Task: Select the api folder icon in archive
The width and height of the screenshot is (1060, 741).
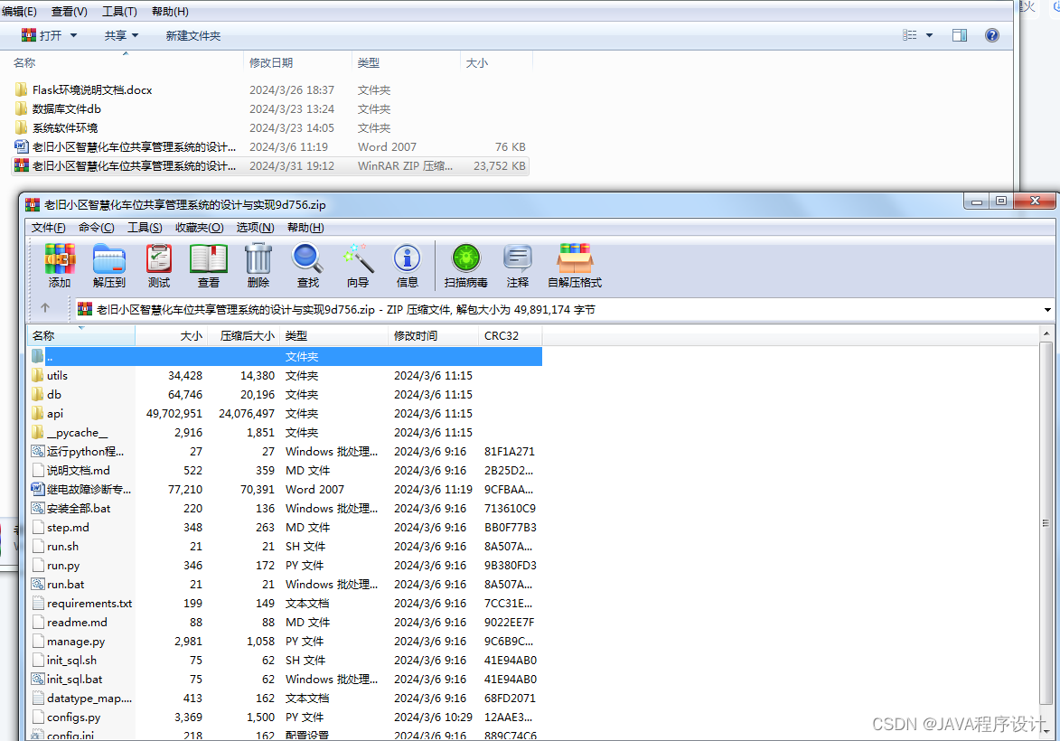Action: [x=38, y=413]
